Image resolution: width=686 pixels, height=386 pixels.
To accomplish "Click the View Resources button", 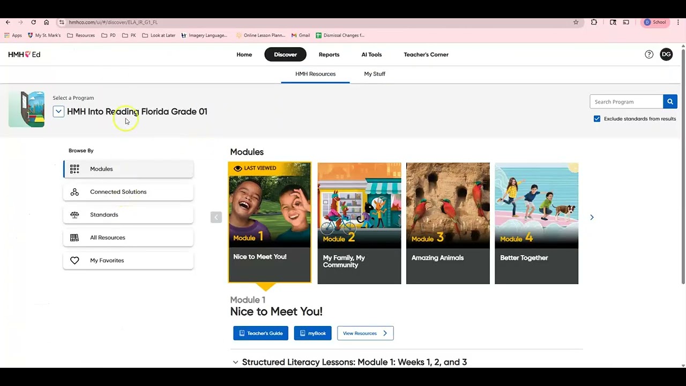I will point(366,333).
